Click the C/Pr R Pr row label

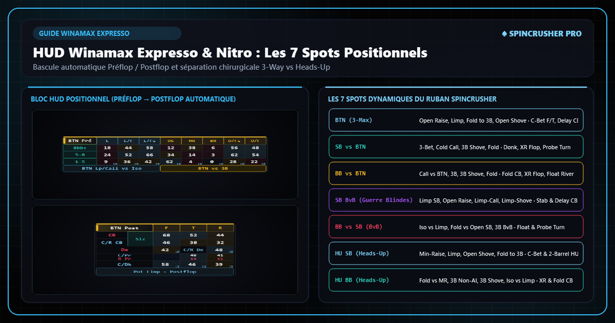click(x=125, y=257)
